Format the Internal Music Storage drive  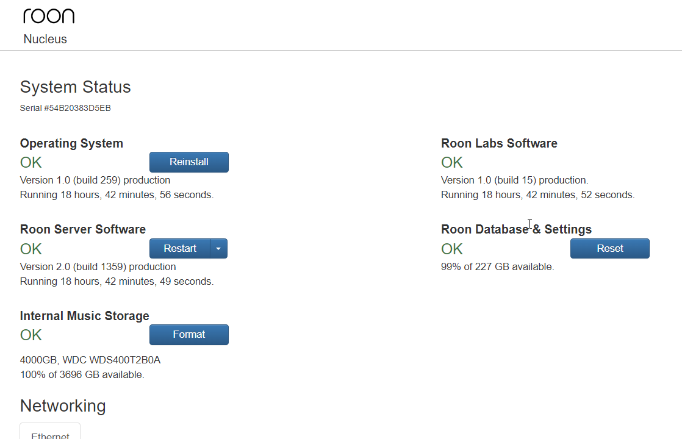188,334
